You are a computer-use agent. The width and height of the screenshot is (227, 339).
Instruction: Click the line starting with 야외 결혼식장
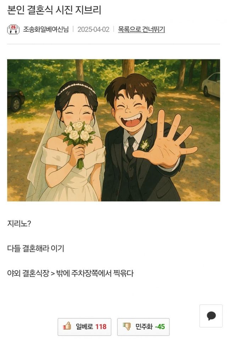70,273
